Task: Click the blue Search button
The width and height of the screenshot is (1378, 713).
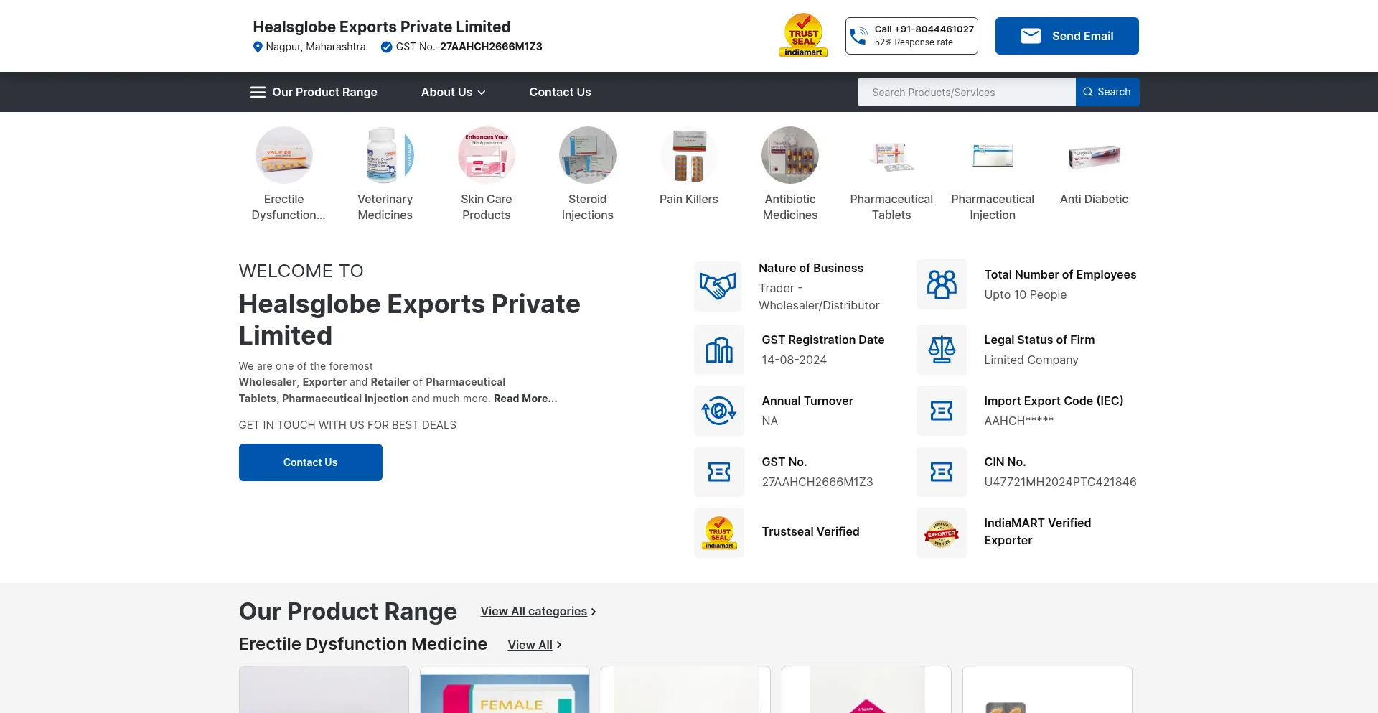Action: [x=1107, y=92]
